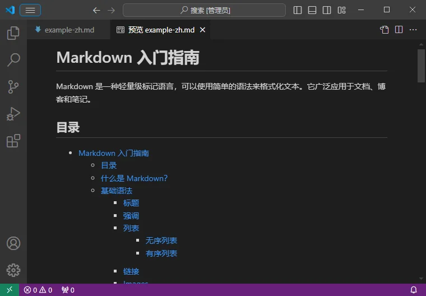The width and height of the screenshot is (426, 296).
Task: Go forward with the right arrow
Action: 111,10
